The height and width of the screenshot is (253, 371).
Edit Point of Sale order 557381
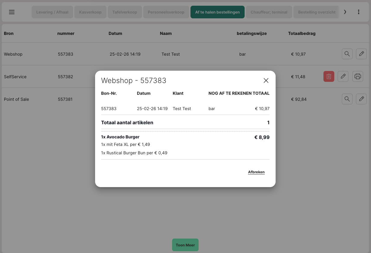361,99
